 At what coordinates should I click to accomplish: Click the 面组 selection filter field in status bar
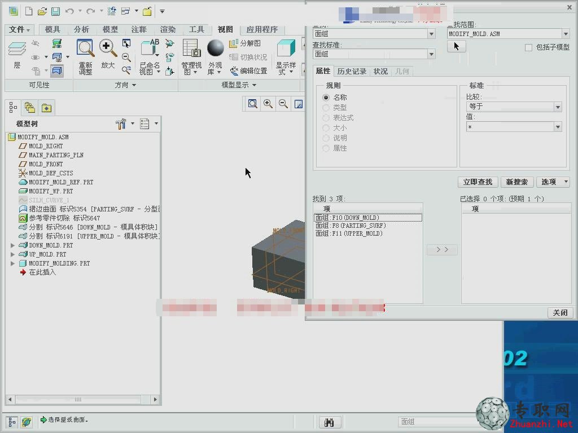point(439,422)
